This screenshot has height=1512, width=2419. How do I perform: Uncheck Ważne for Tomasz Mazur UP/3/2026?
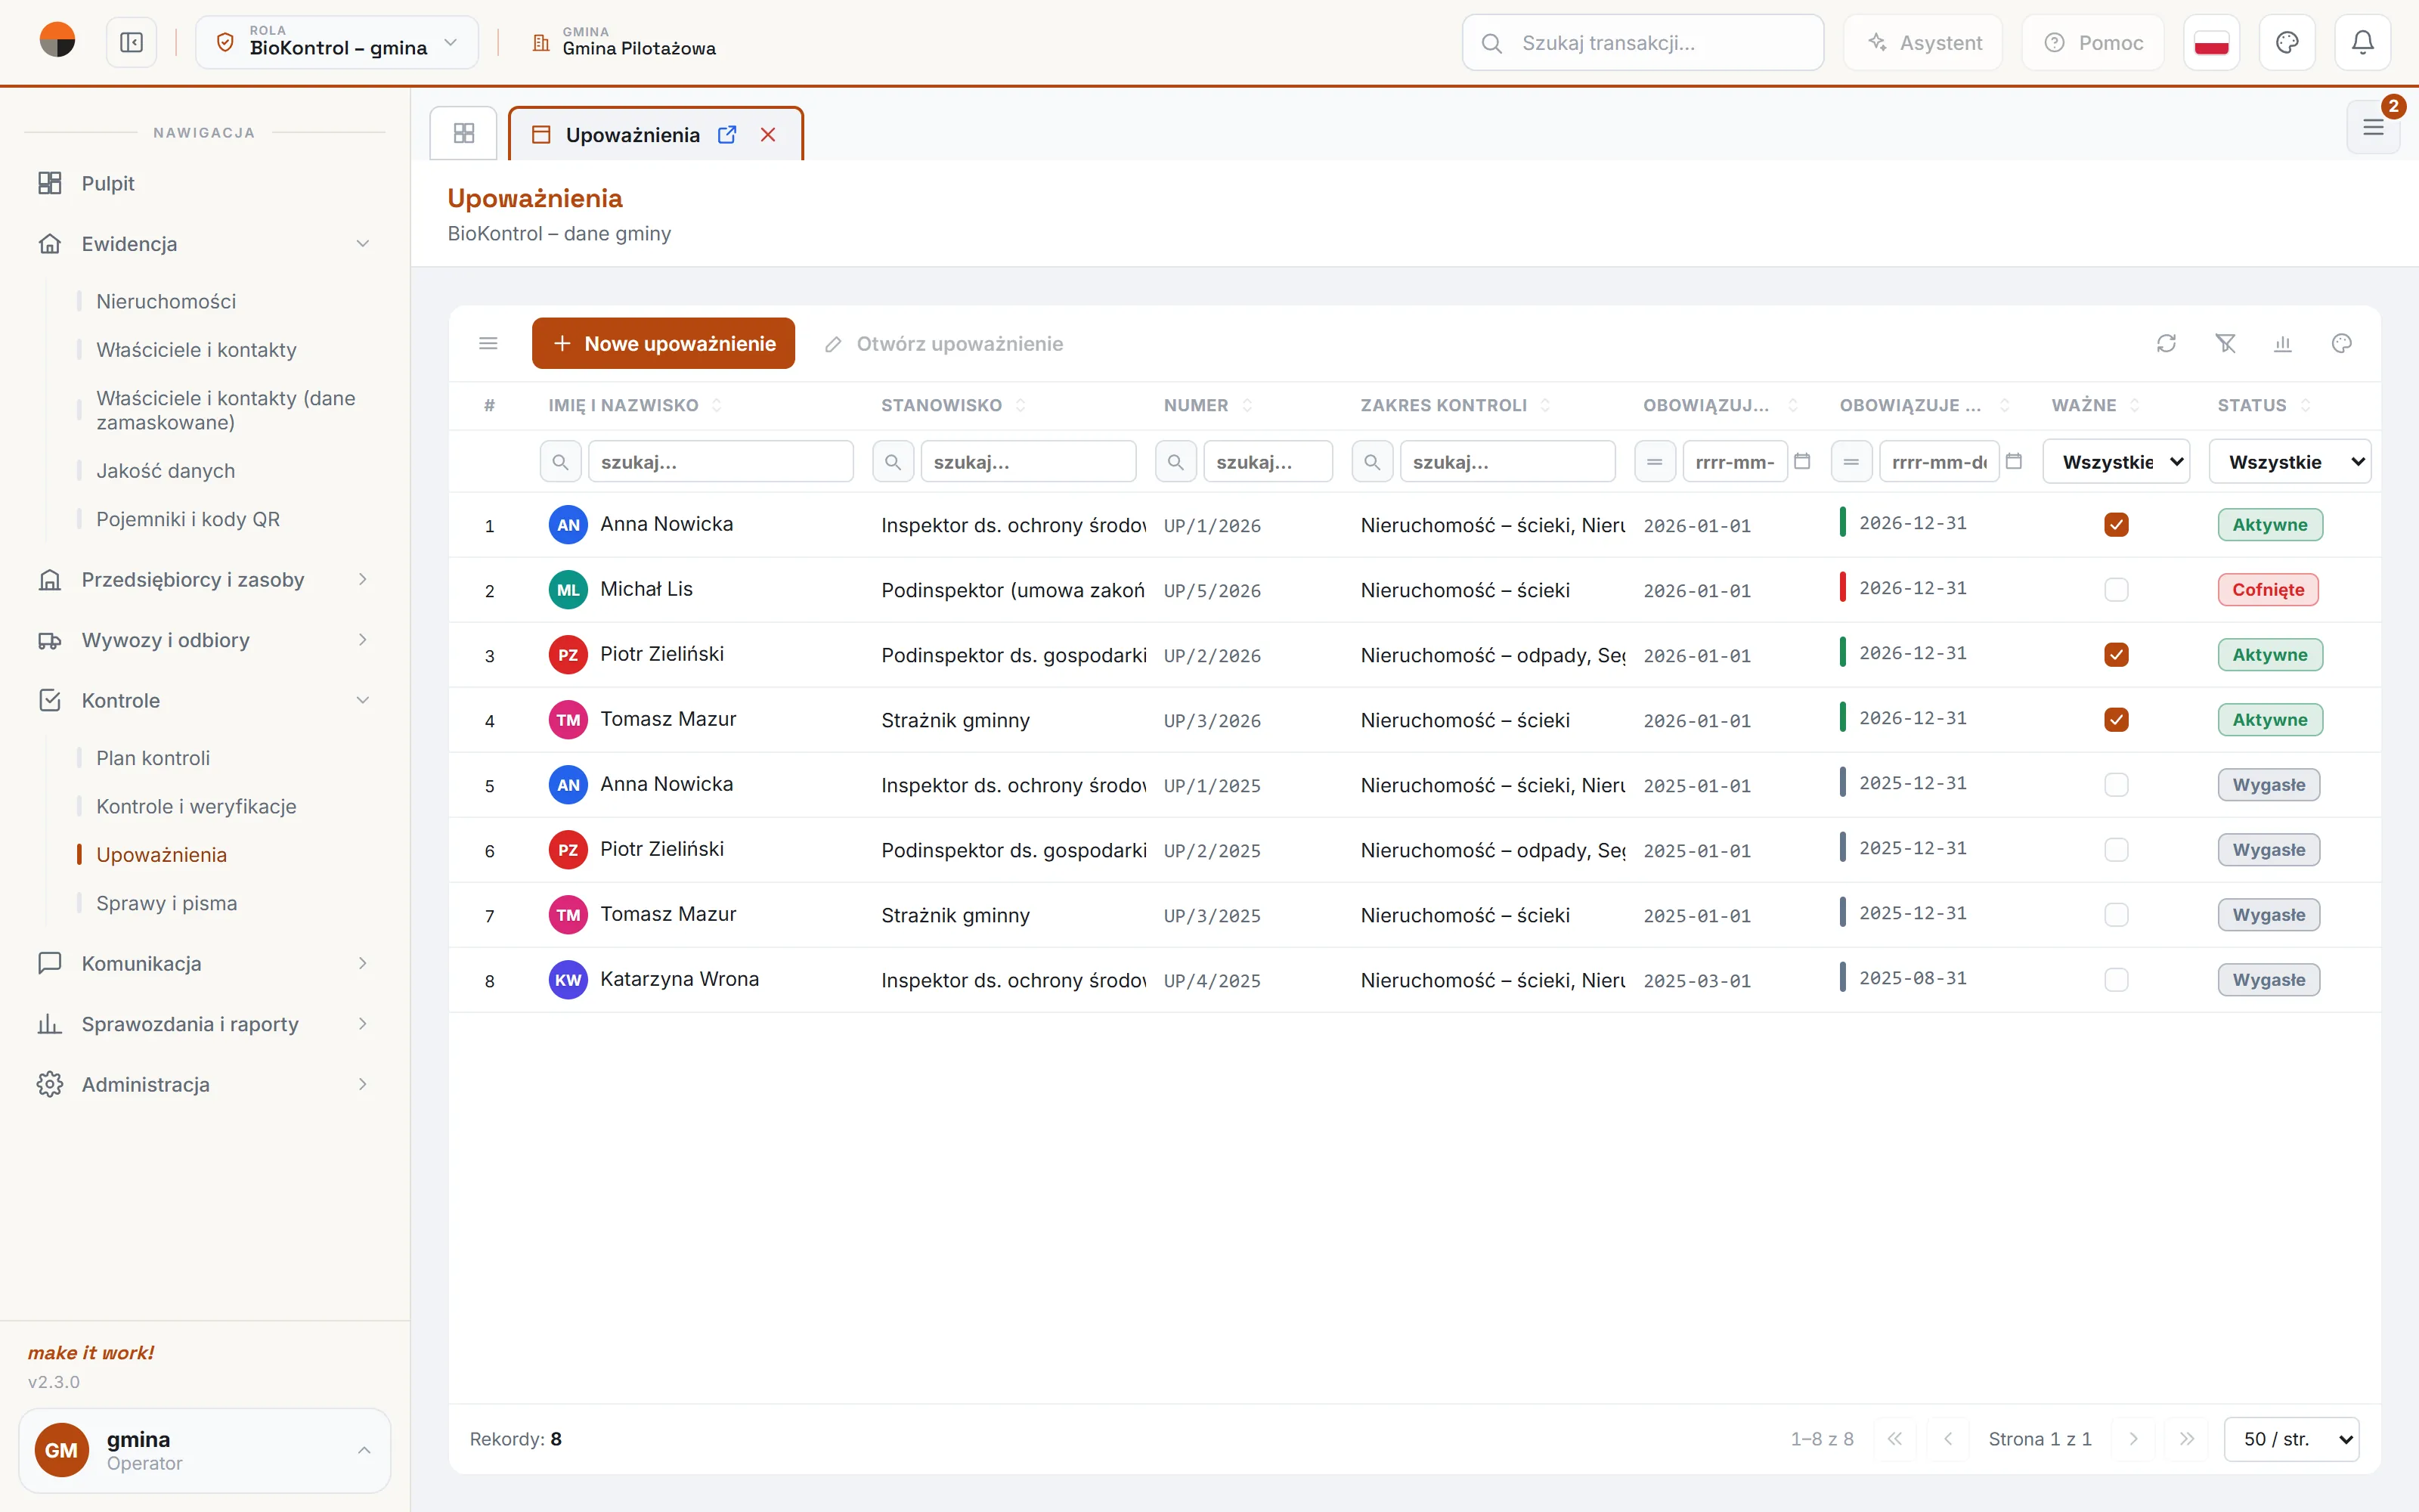pyautogui.click(x=2116, y=719)
